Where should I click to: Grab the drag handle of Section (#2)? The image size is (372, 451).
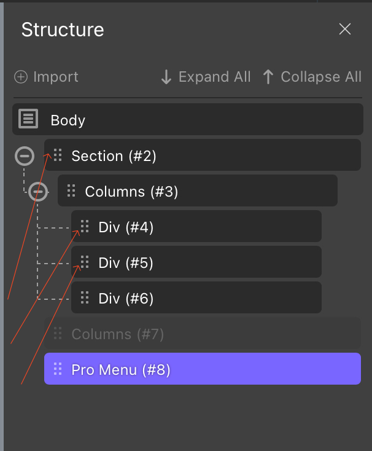[x=58, y=155]
